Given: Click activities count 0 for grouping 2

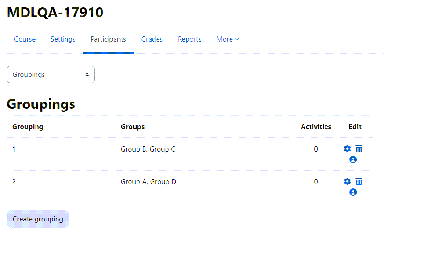Looking at the screenshot, I should tap(316, 182).
